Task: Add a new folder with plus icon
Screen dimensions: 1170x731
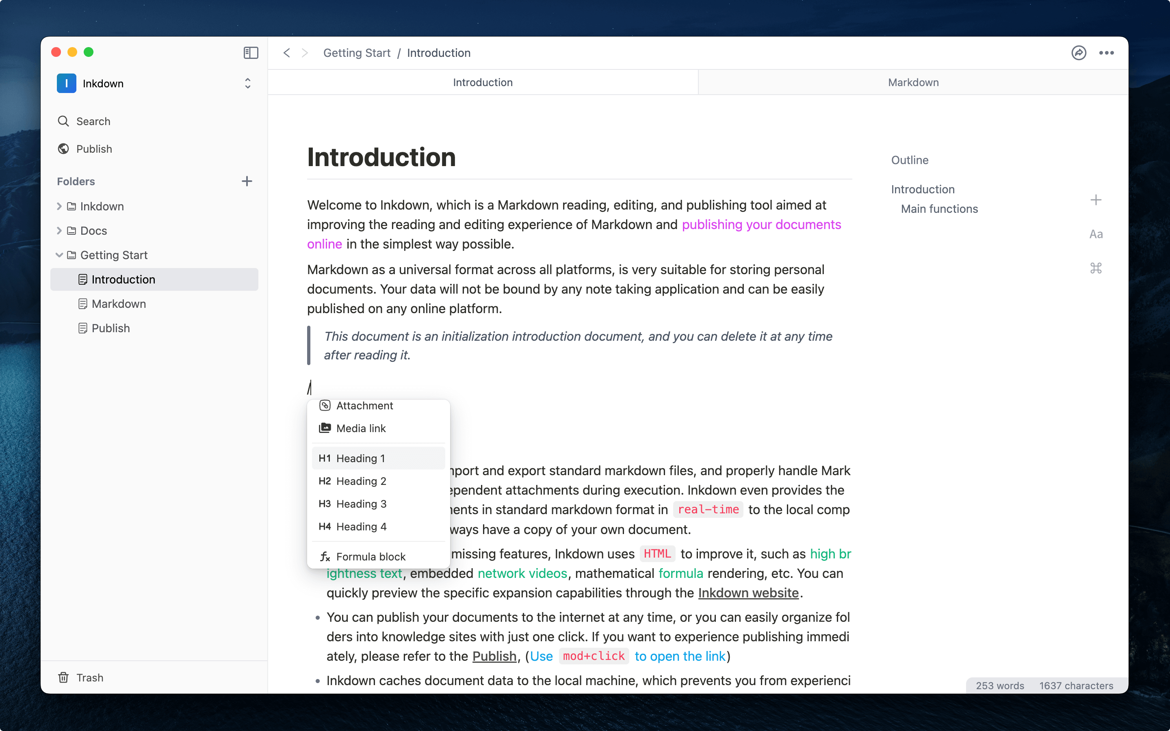Action: 247,181
